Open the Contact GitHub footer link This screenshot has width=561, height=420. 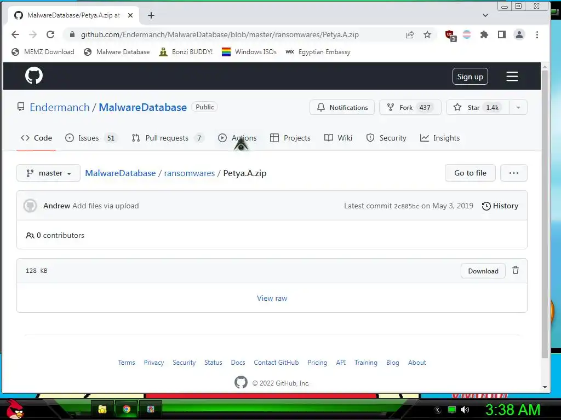point(276,363)
